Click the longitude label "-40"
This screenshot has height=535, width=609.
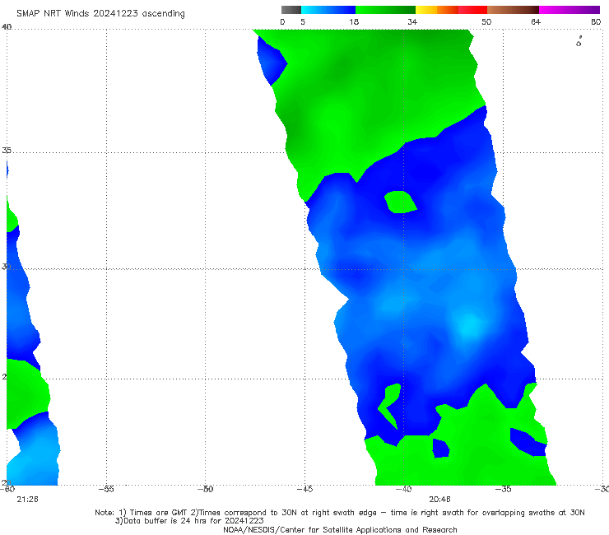[404, 489]
